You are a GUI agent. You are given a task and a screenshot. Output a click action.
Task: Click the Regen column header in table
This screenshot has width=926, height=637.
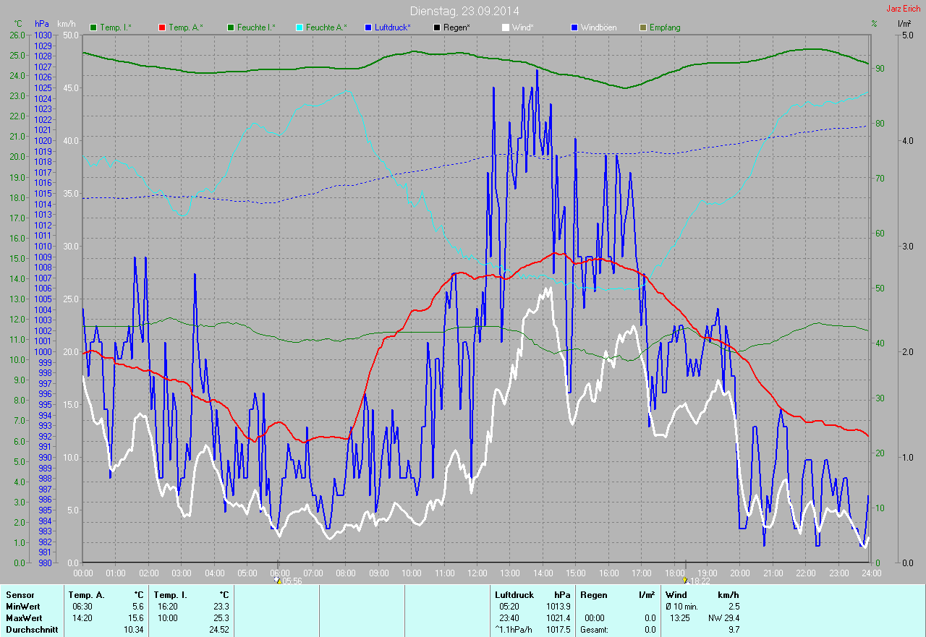(594, 594)
